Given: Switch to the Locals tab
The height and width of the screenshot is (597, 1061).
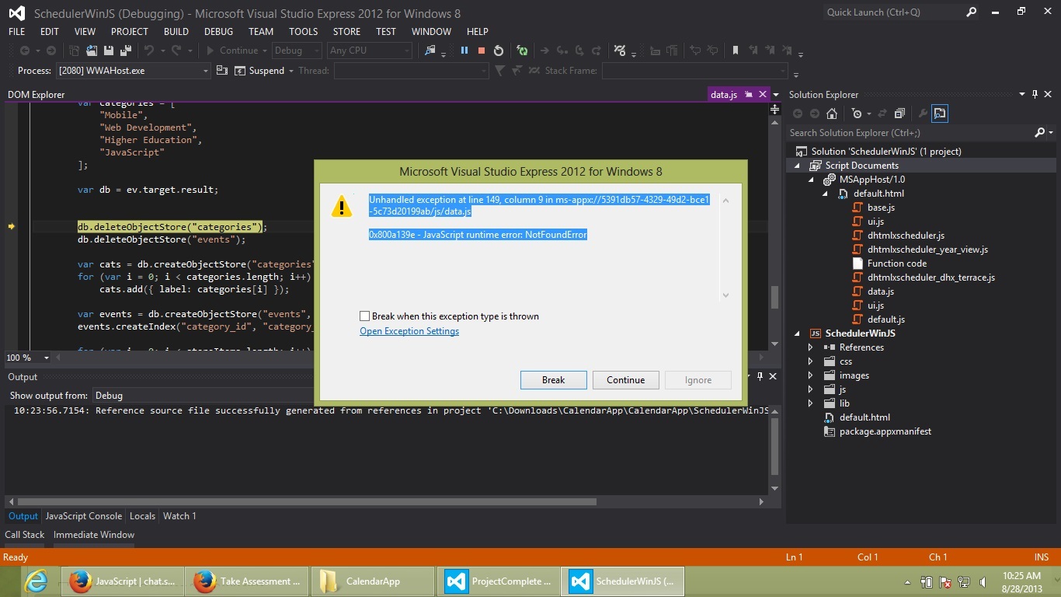Looking at the screenshot, I should click(x=142, y=516).
